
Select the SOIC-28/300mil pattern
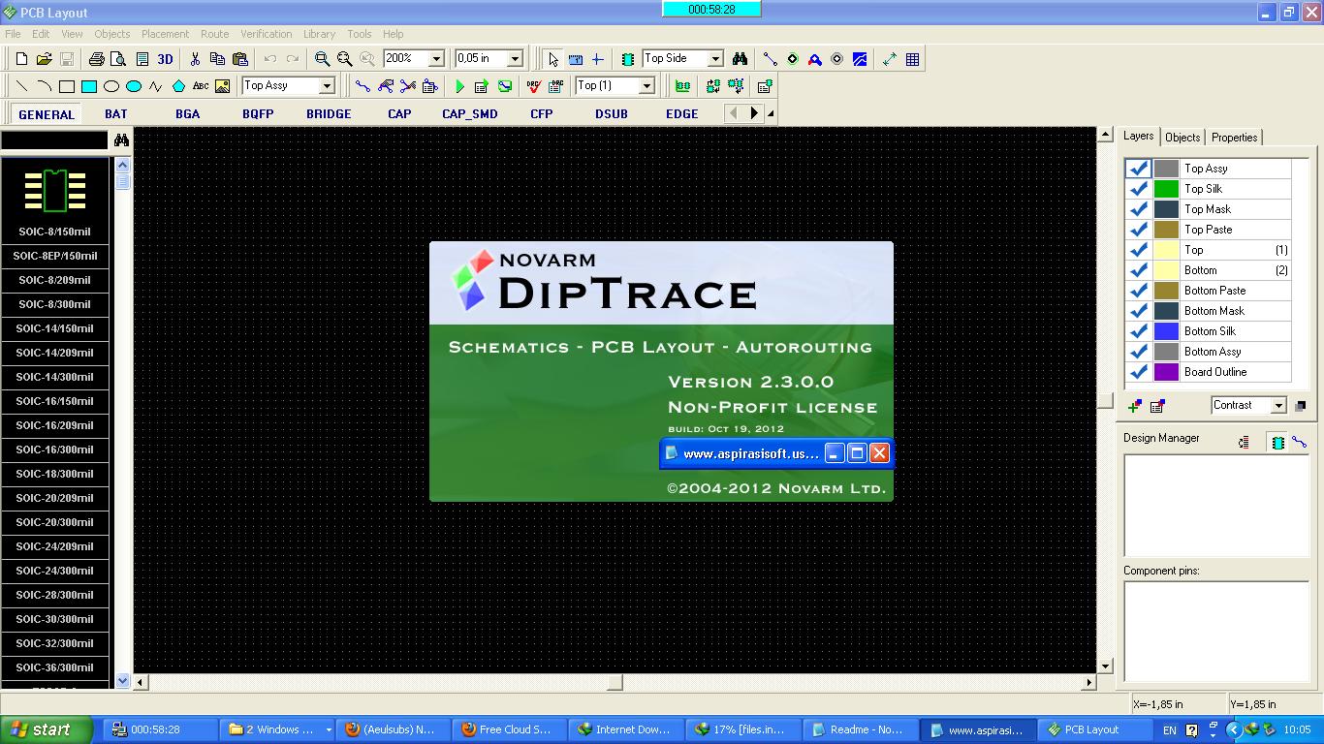54,595
